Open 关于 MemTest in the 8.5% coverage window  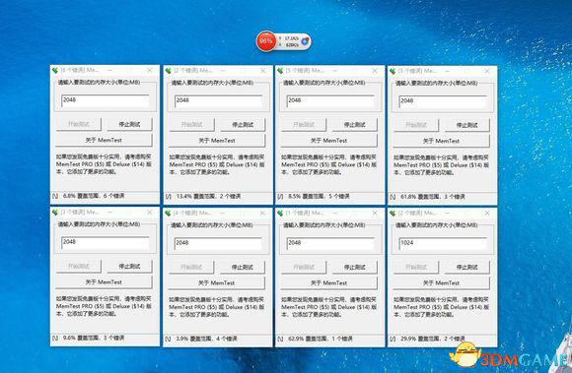pos(329,141)
